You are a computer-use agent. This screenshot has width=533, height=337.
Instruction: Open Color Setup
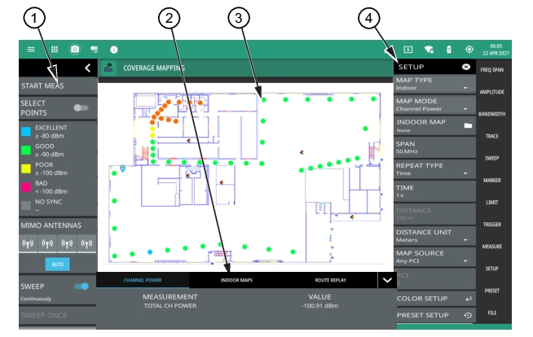434,299
